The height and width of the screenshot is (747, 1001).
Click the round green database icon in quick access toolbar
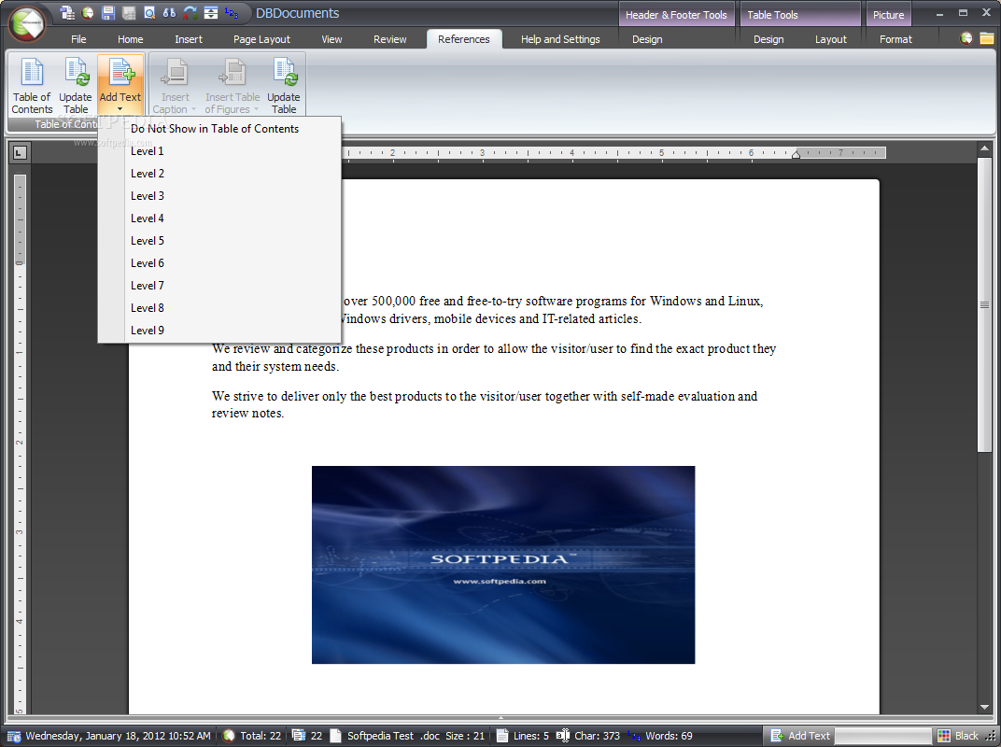point(88,13)
